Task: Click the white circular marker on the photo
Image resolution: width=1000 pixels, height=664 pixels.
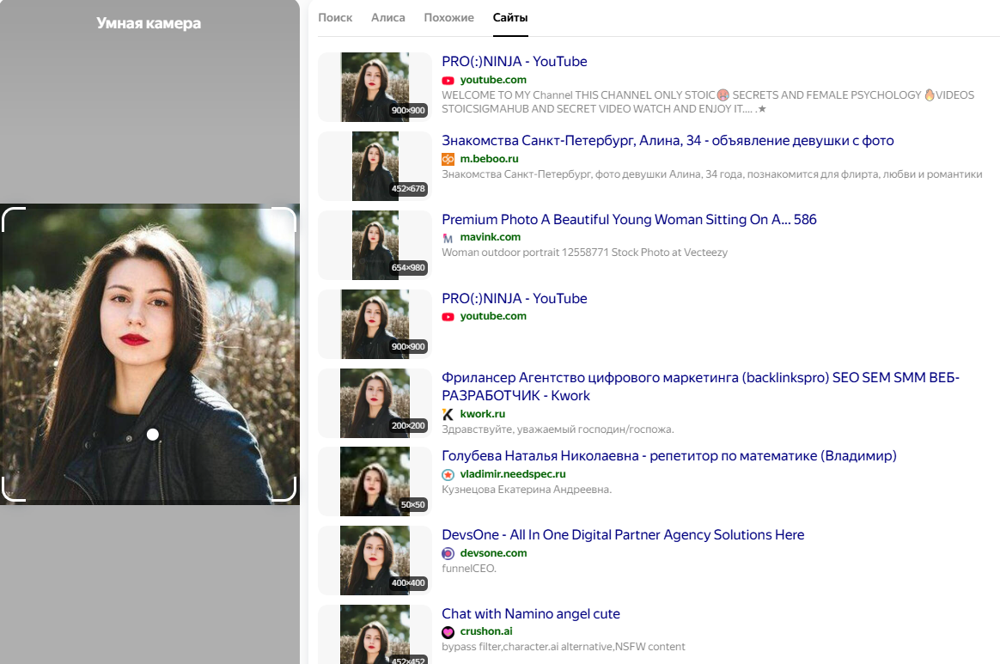Action: [153, 435]
